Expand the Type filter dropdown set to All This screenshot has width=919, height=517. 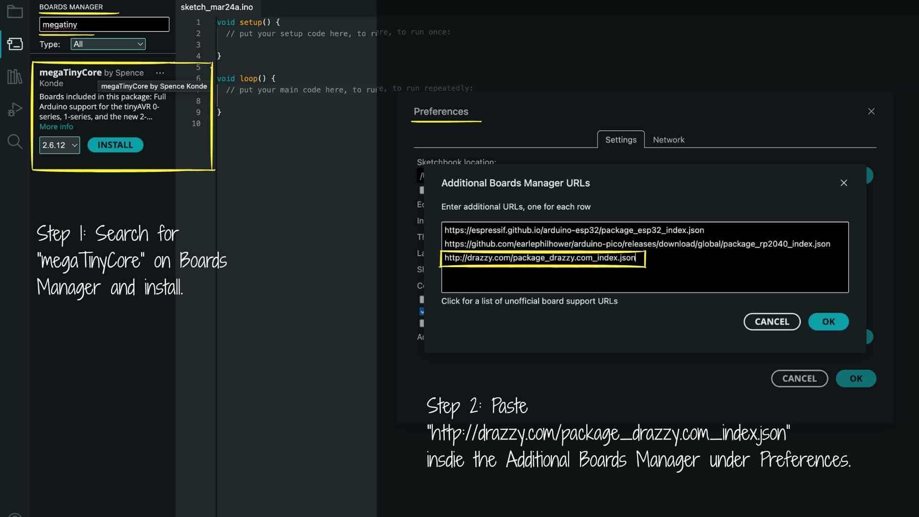tap(108, 44)
